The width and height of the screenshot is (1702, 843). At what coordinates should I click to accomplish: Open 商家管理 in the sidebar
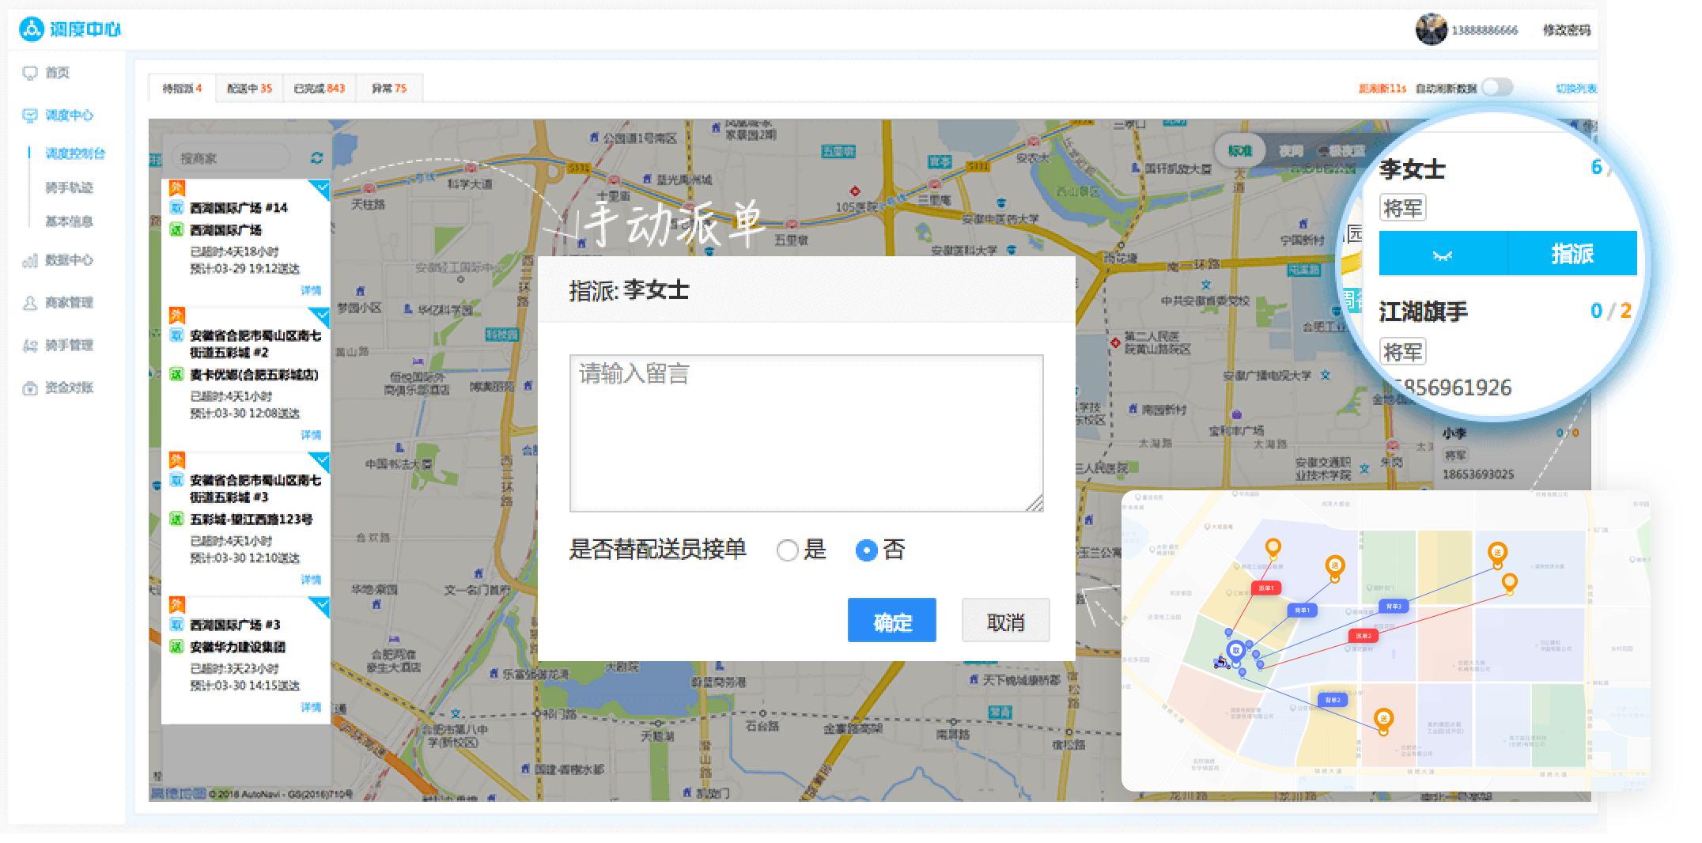[68, 303]
